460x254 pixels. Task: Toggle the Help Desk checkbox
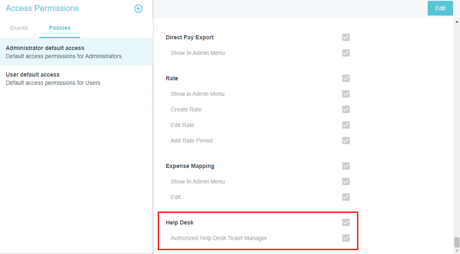coord(346,222)
